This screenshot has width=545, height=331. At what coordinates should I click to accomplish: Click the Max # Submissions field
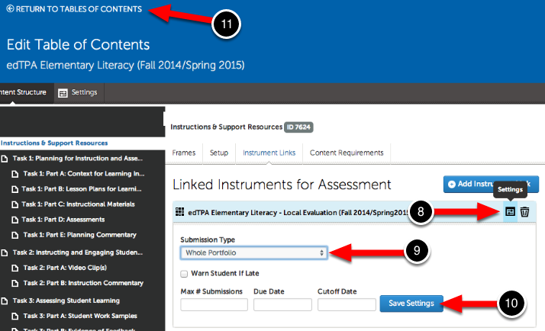214,304
